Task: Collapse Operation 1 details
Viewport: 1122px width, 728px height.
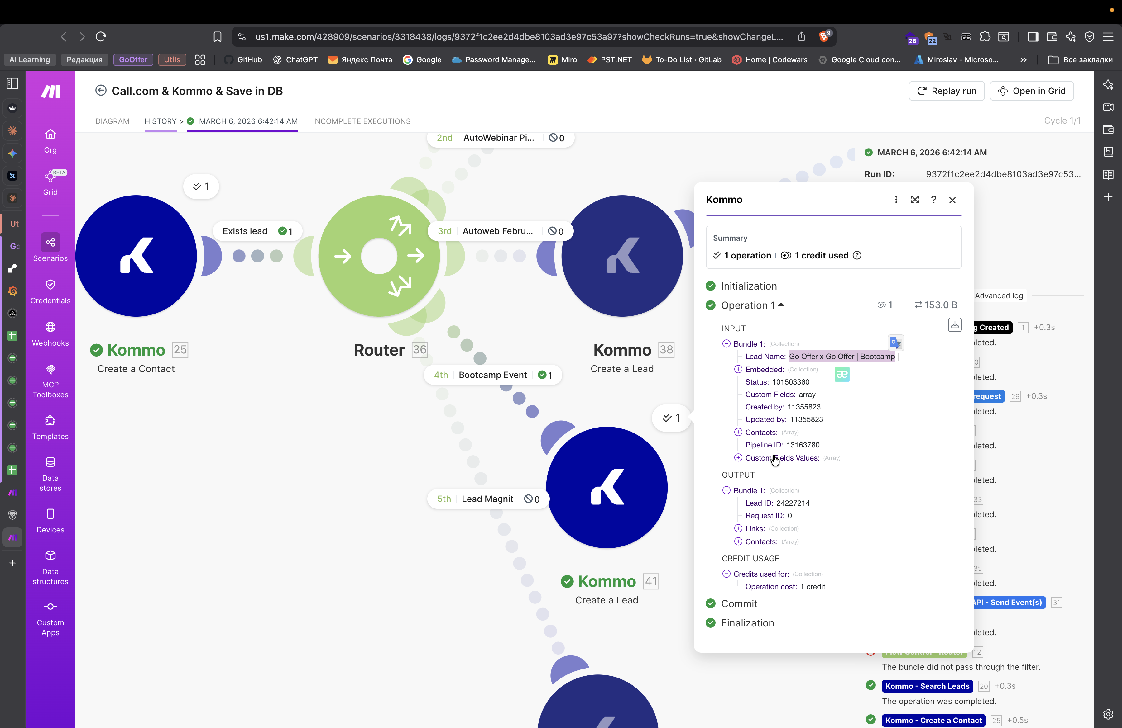Action: [x=781, y=305]
